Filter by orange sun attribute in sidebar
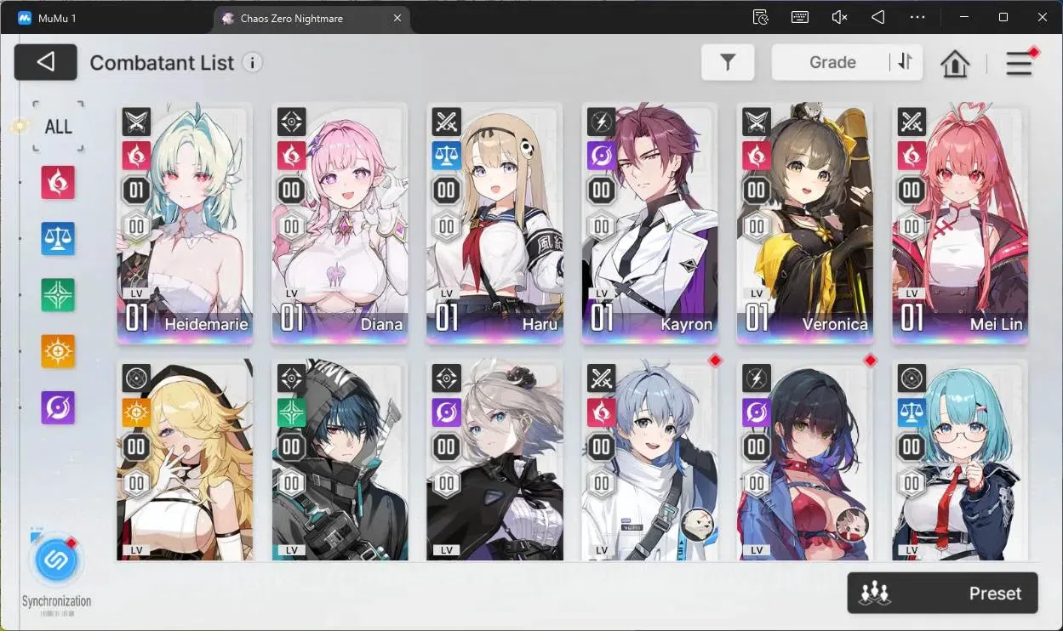The height and width of the screenshot is (631, 1063). 59,351
